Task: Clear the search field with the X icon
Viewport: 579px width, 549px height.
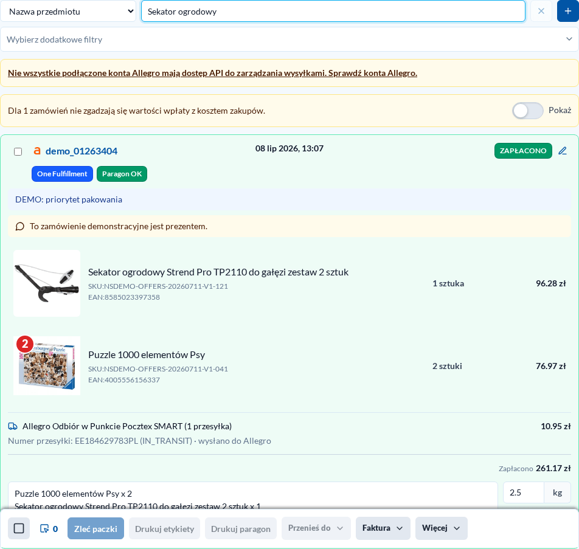Action: pos(541,11)
